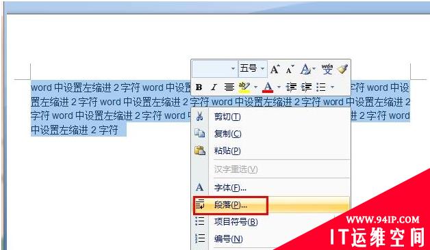
Task: Apply the yellow text highlight color
Action: click(x=244, y=87)
